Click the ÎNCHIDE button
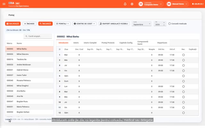 pos(29,24)
